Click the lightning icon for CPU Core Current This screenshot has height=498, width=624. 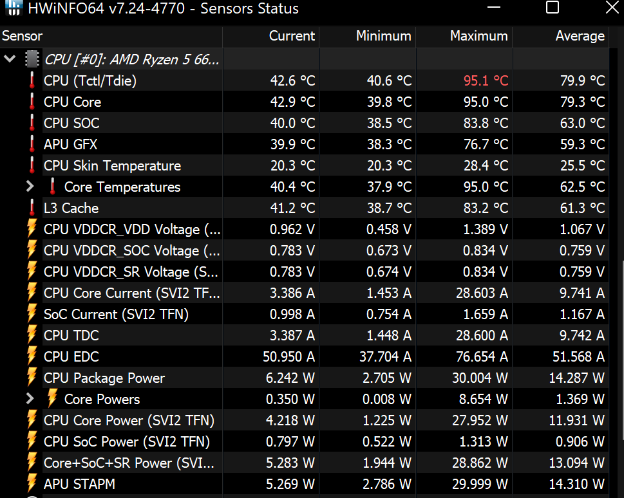tap(32, 292)
